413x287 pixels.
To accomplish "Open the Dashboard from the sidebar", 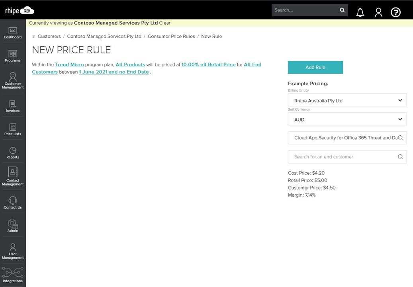I will pyautogui.click(x=13, y=33).
